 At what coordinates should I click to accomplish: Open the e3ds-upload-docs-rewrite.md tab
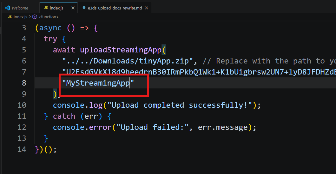point(115,8)
